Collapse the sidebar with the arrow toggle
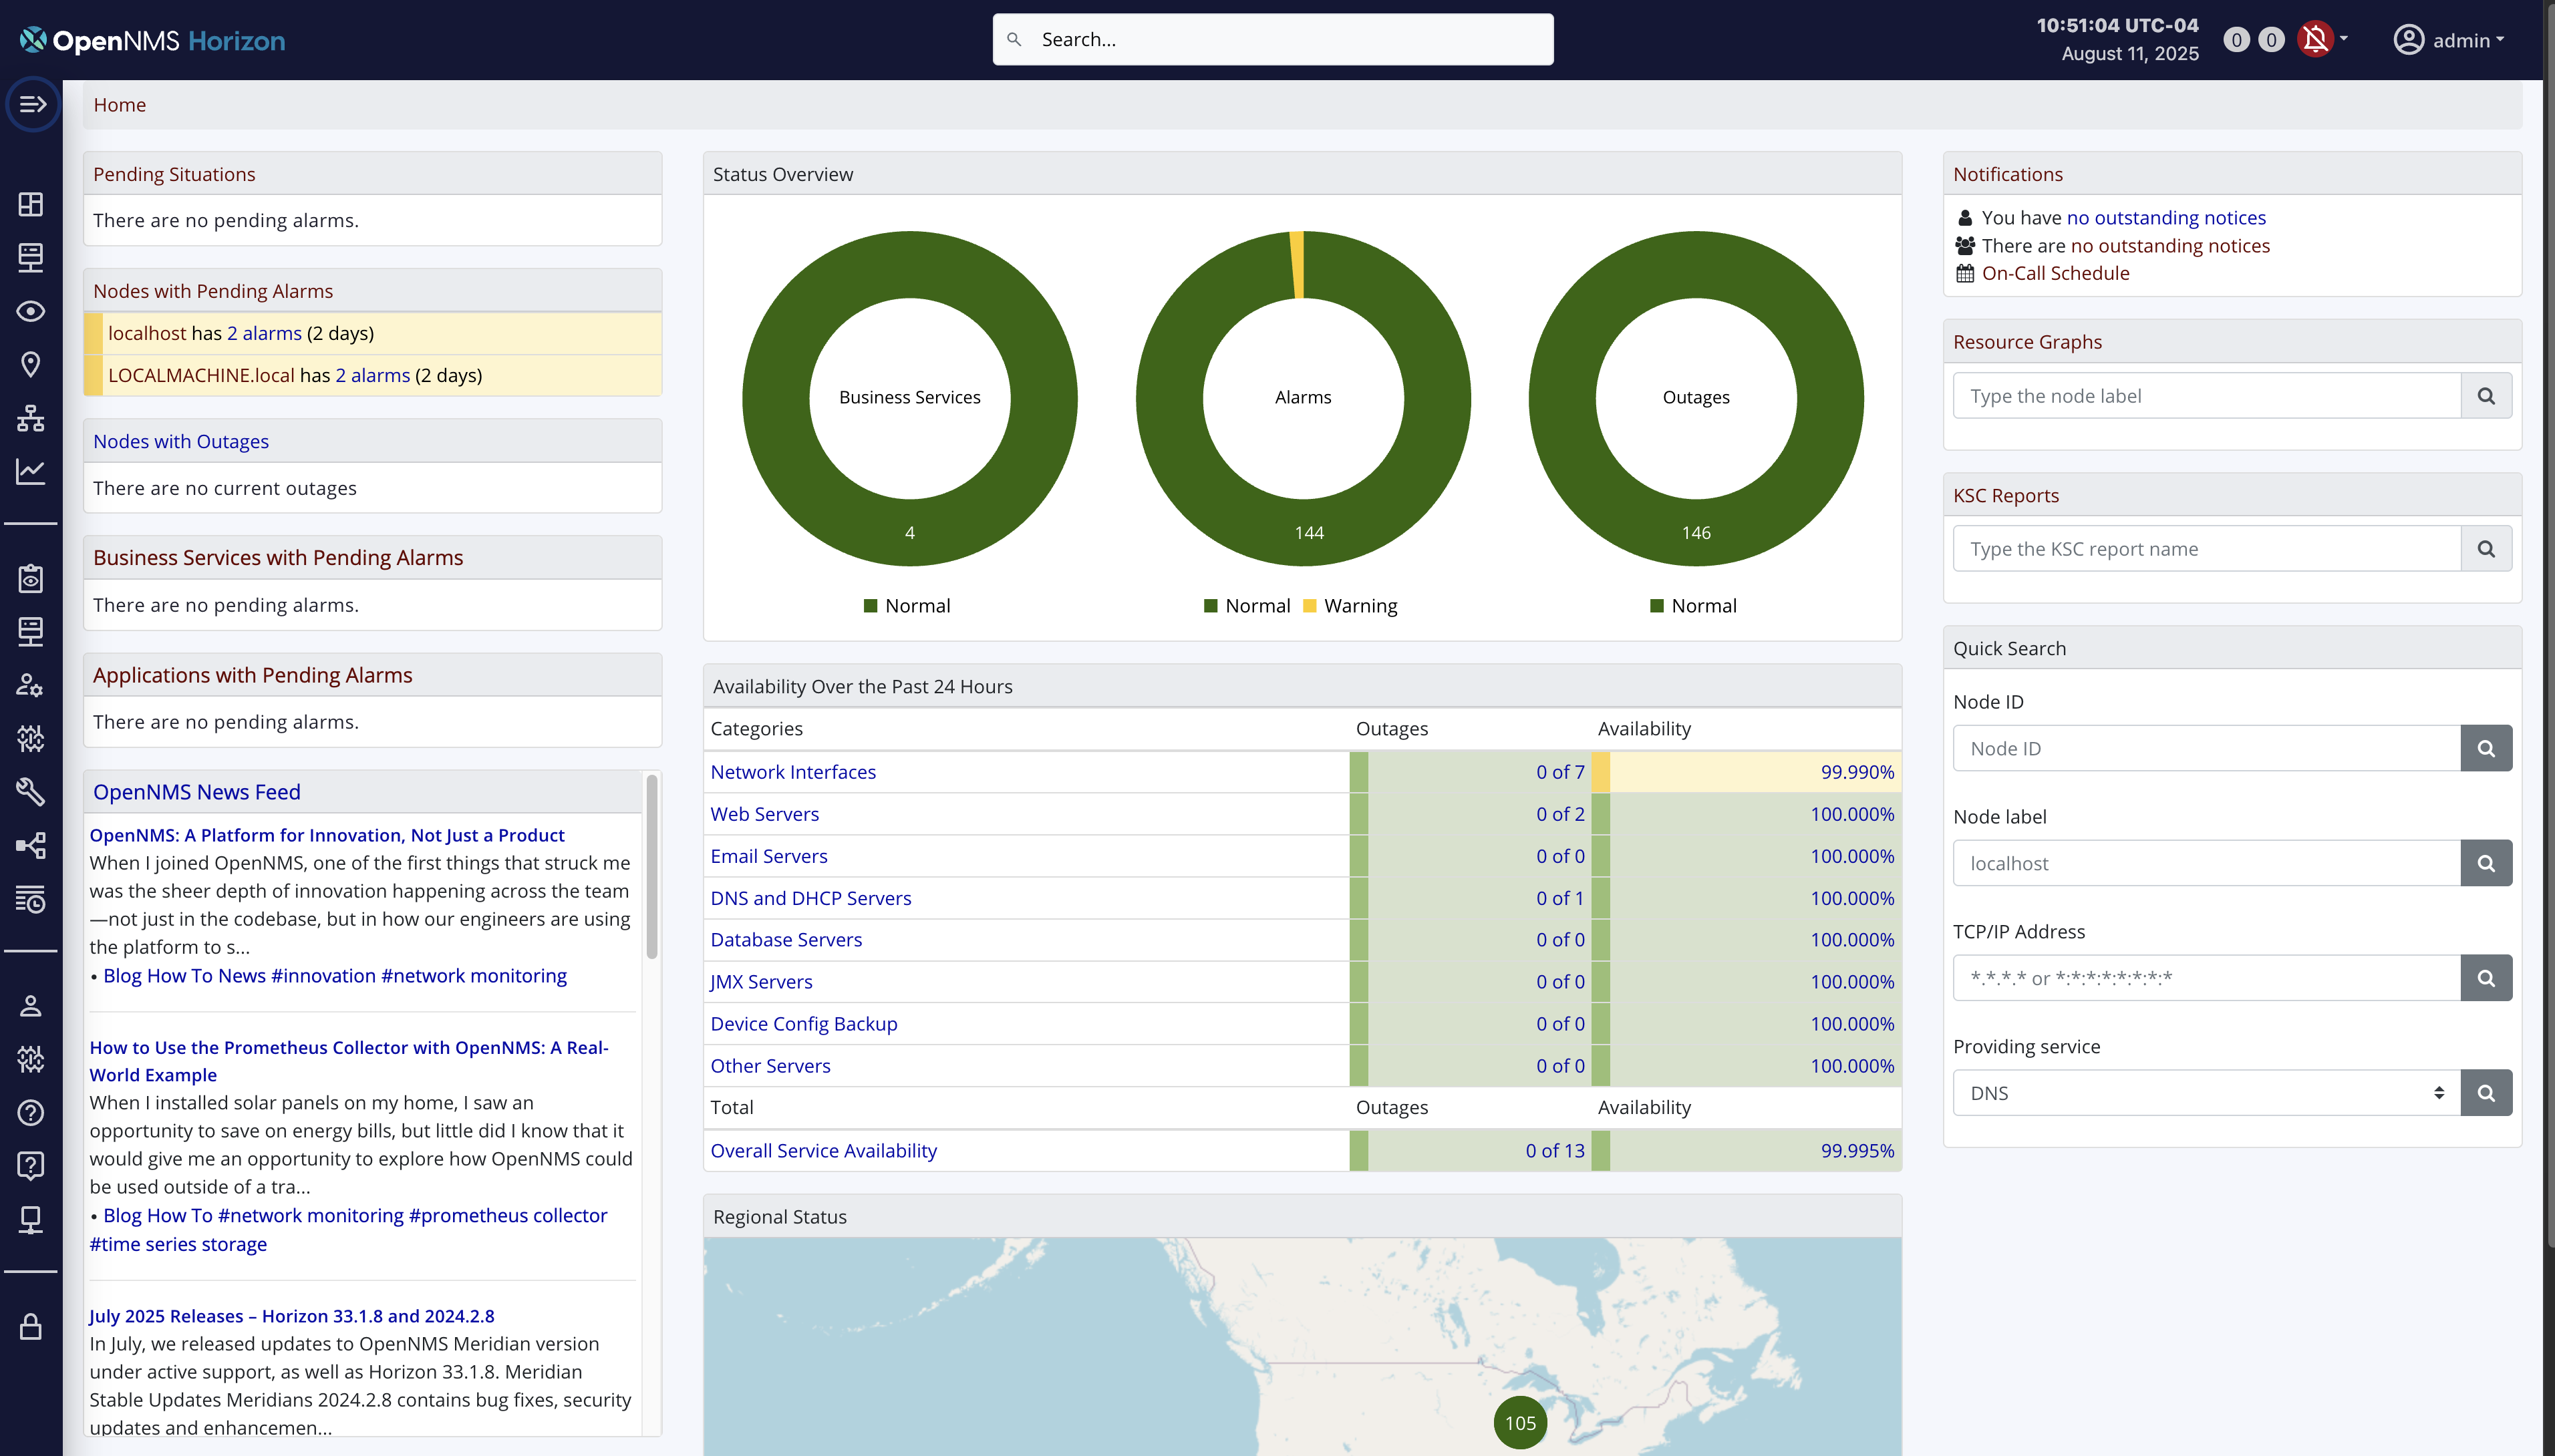This screenshot has height=1456, width=2555. (33, 103)
